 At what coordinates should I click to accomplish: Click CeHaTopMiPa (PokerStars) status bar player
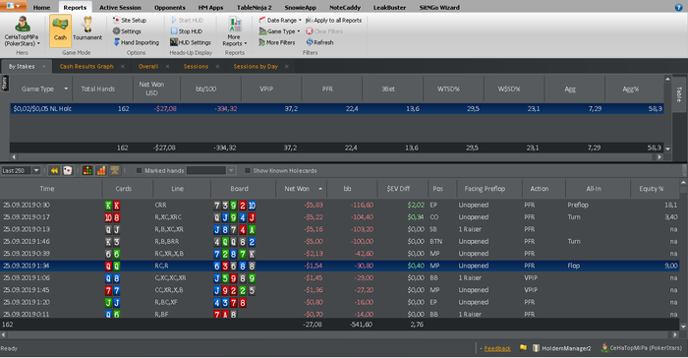[641, 348]
